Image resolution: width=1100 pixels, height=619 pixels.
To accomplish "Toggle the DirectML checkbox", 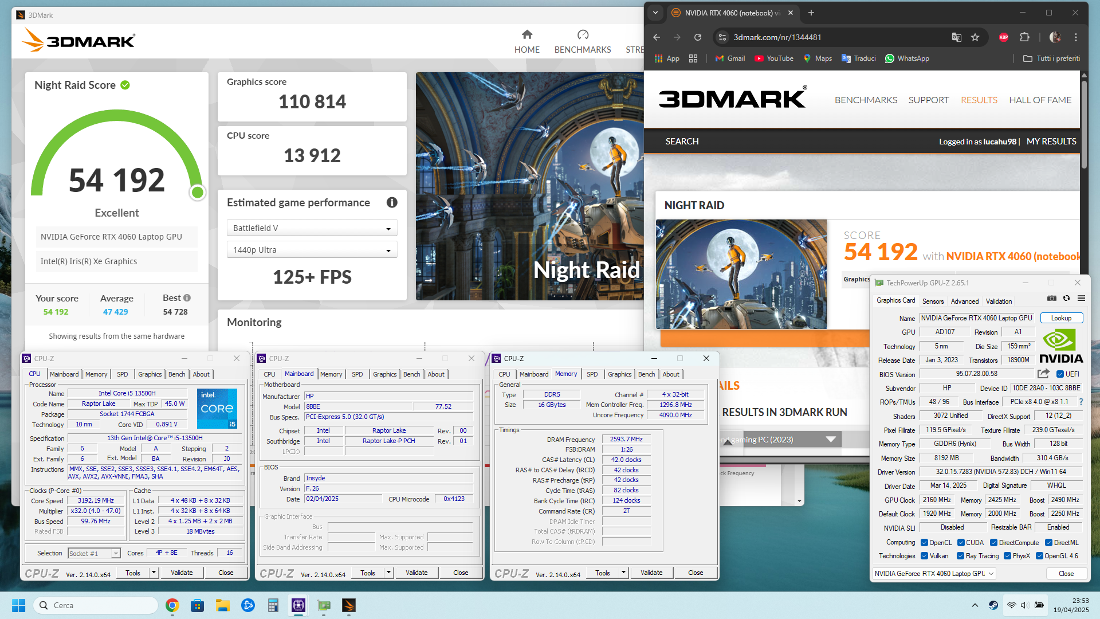I will [1048, 543].
